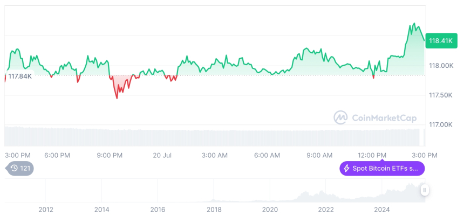Viewport: 464px width, 216px height.
Task: Click the green 118.41K current price tag
Action: tap(441, 40)
